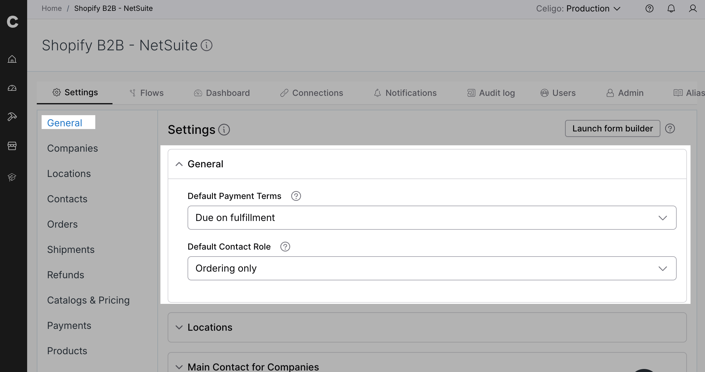
Task: Show help for Default Contact Role
Action: (x=285, y=247)
